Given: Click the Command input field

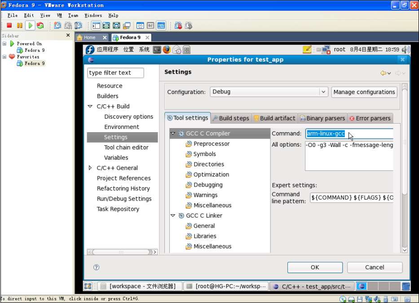Looking at the screenshot, I should click(349, 134).
